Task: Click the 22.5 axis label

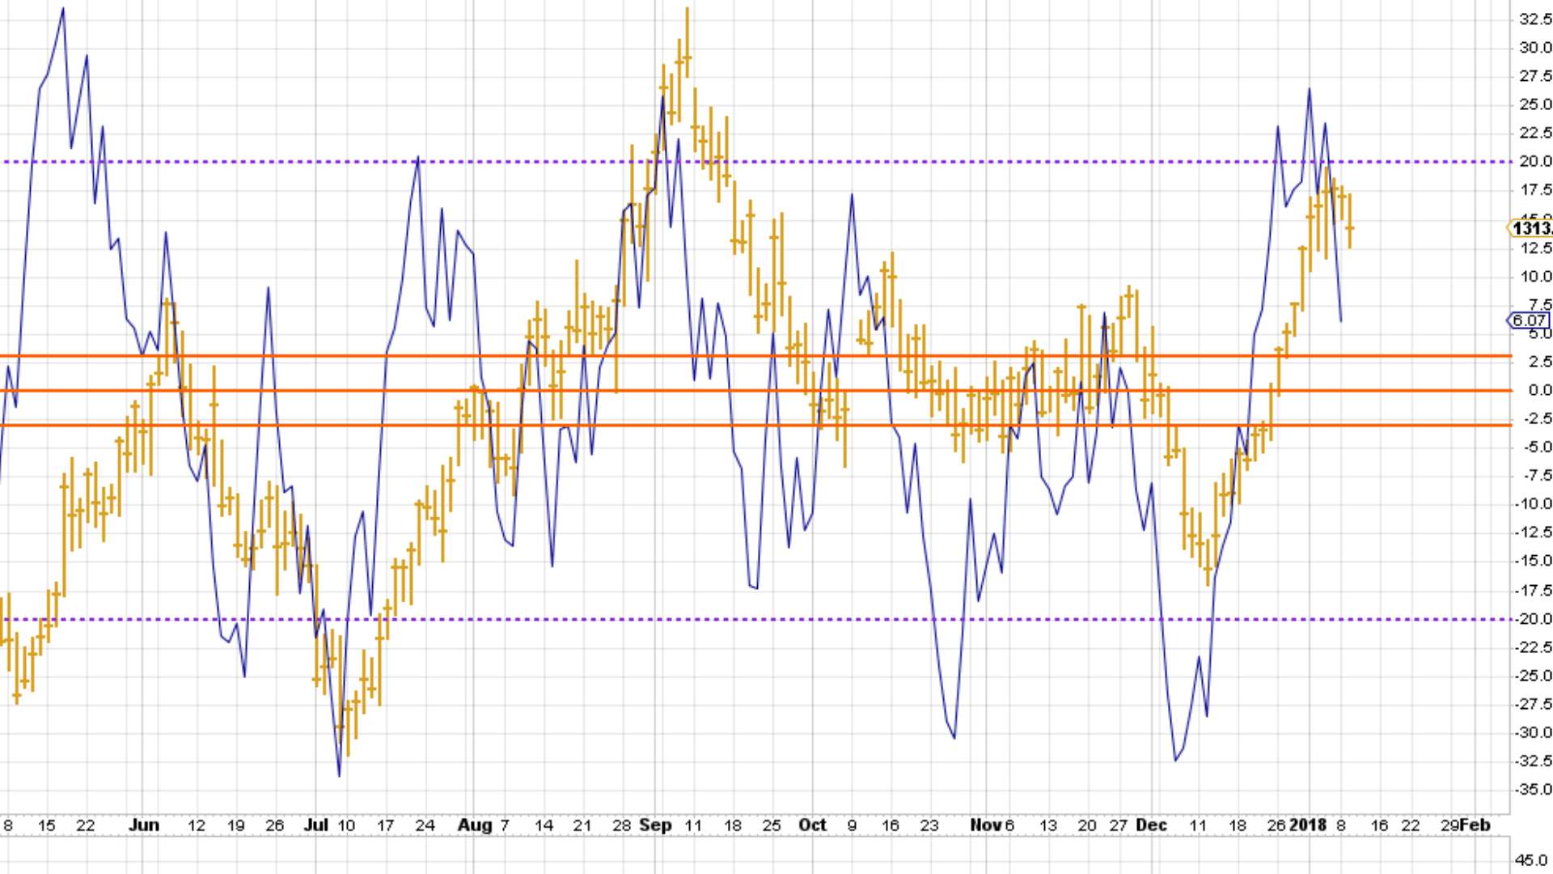Action: coord(1535,133)
